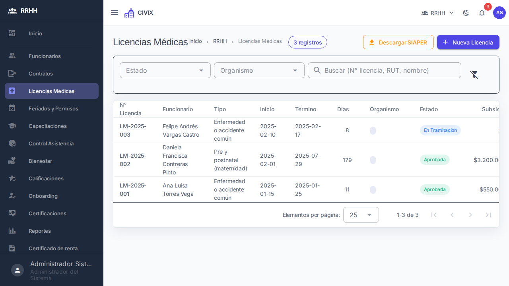Click the Pre y postnatal type cell

231,160
